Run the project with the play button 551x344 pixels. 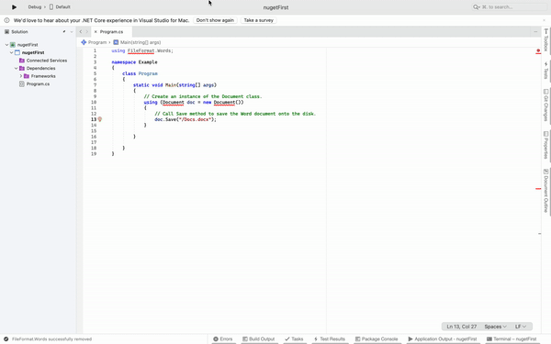(x=14, y=7)
